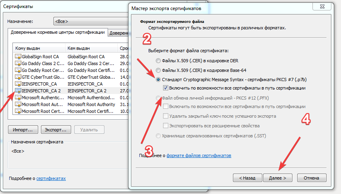Click the IEINSPECTOR_CA 2 certificate icon
This screenshot has width=341, height=194.
pyautogui.click(x=18, y=91)
